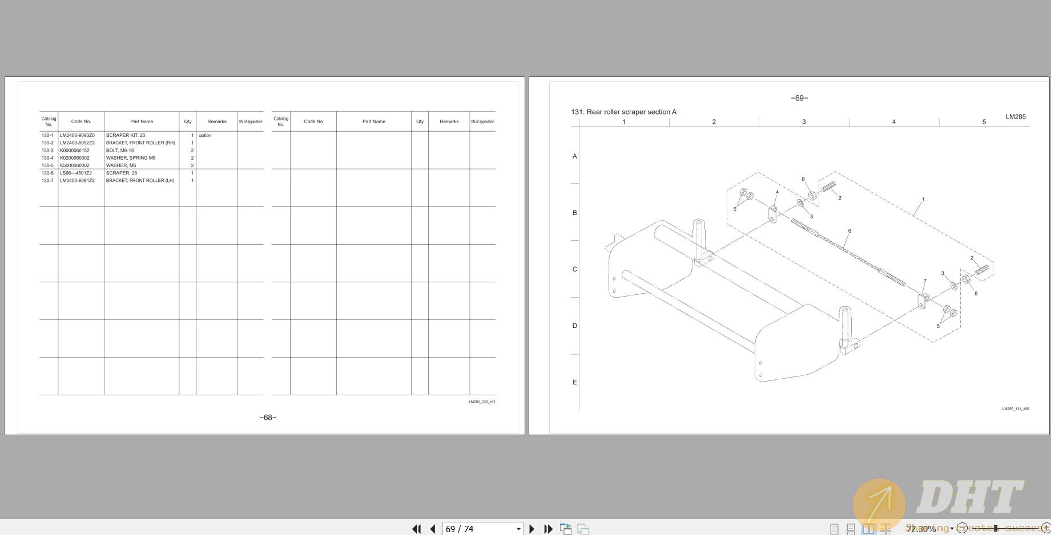This screenshot has width=1051, height=535.
Task: Click the zoom in plus button
Action: [x=1045, y=528]
